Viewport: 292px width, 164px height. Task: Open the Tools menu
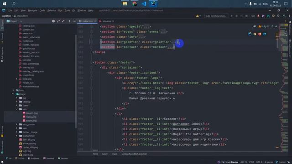tap(67, 10)
